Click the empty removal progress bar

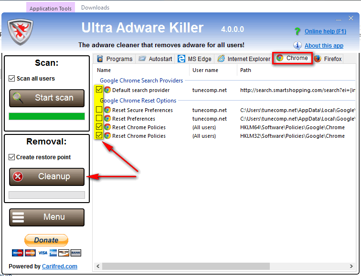(47, 195)
